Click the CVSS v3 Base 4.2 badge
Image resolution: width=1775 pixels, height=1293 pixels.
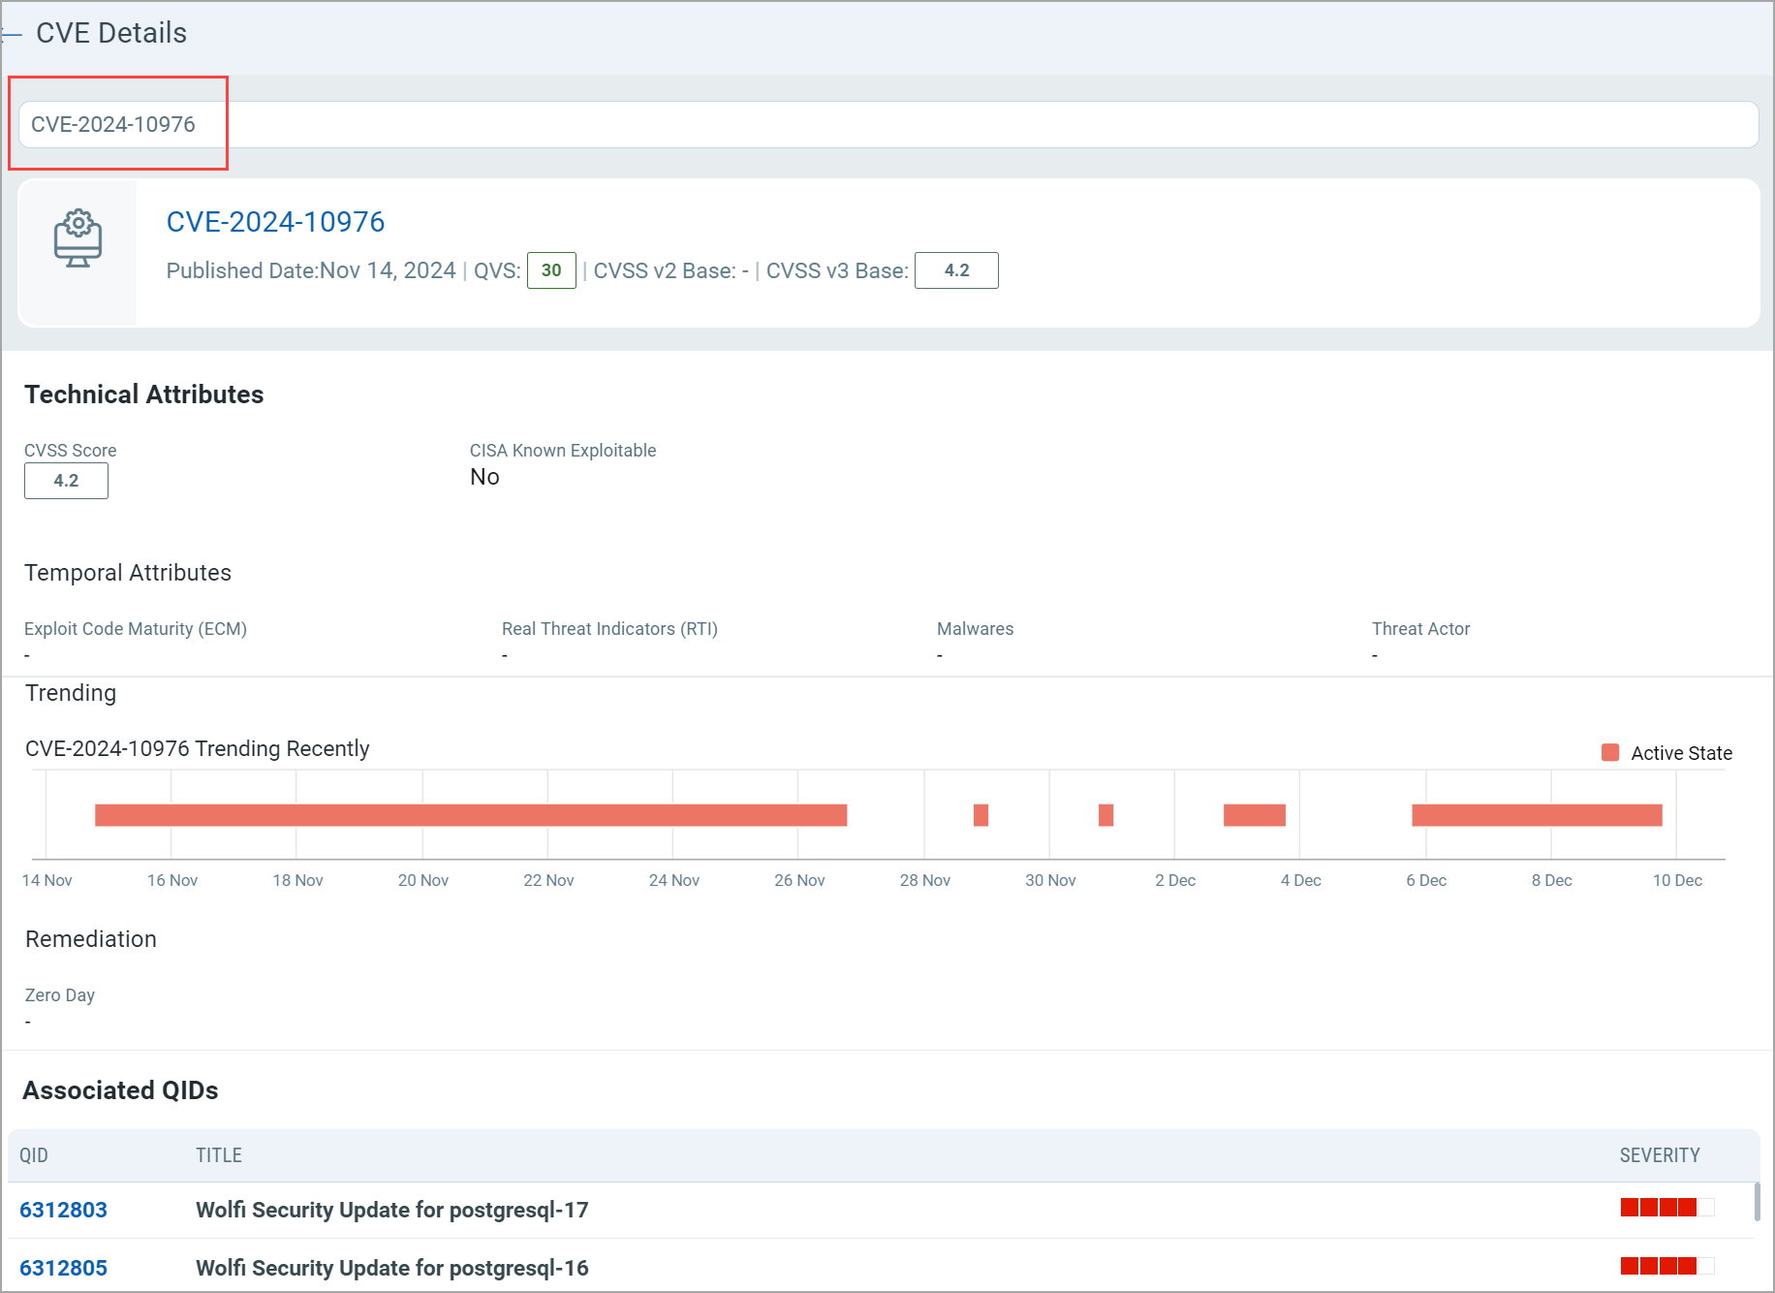pos(955,270)
